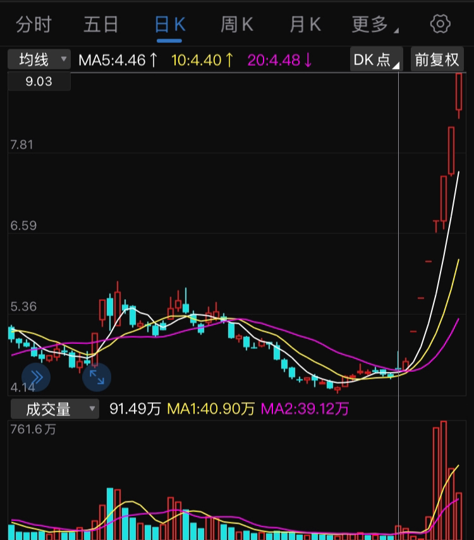Tap the 6.59 price axis label
This screenshot has height=540, width=474.
23,226
